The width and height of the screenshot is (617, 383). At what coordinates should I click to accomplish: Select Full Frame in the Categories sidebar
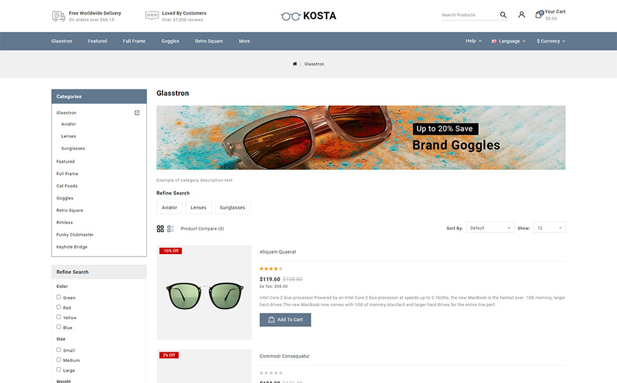[x=67, y=174]
